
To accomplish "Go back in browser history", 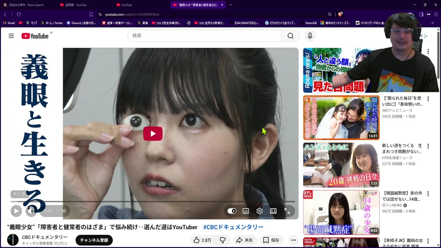I will point(5,14).
